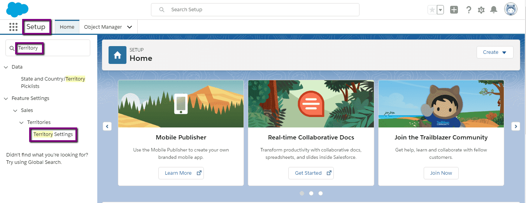This screenshot has height=203, width=526.
Task: Select the first carousel page dot
Action: tap(302, 193)
